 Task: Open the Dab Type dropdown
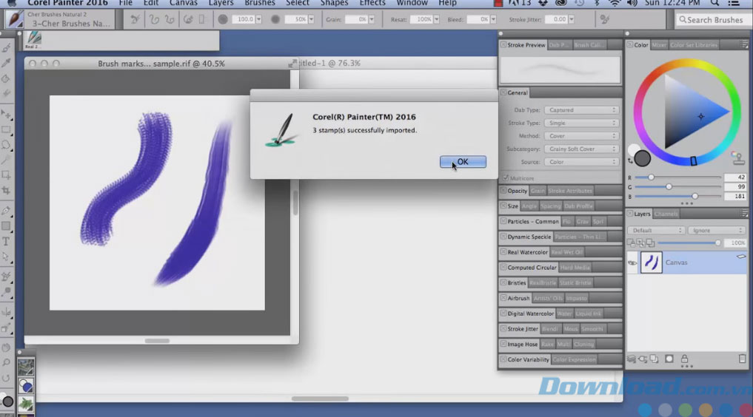pyautogui.click(x=581, y=110)
